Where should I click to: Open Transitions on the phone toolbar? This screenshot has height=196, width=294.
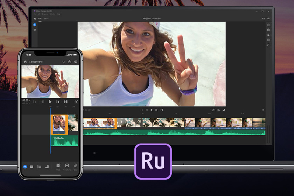click(x=67, y=167)
